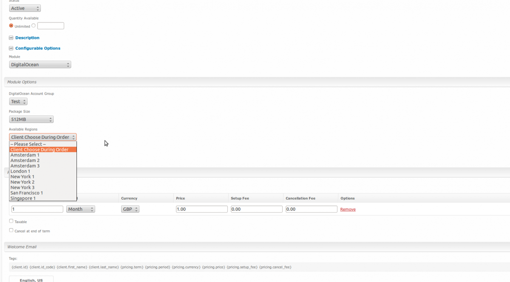Collapse the Description section arrow icon
This screenshot has height=282, width=510.
(11, 38)
